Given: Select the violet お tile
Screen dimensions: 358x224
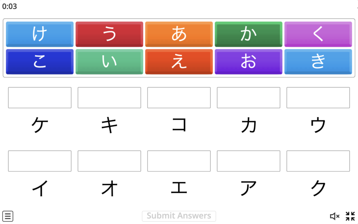Looking at the screenshot, I should click(x=249, y=62).
